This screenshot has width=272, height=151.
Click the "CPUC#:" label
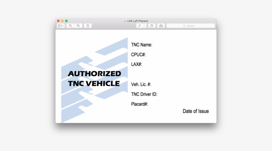click(x=138, y=55)
